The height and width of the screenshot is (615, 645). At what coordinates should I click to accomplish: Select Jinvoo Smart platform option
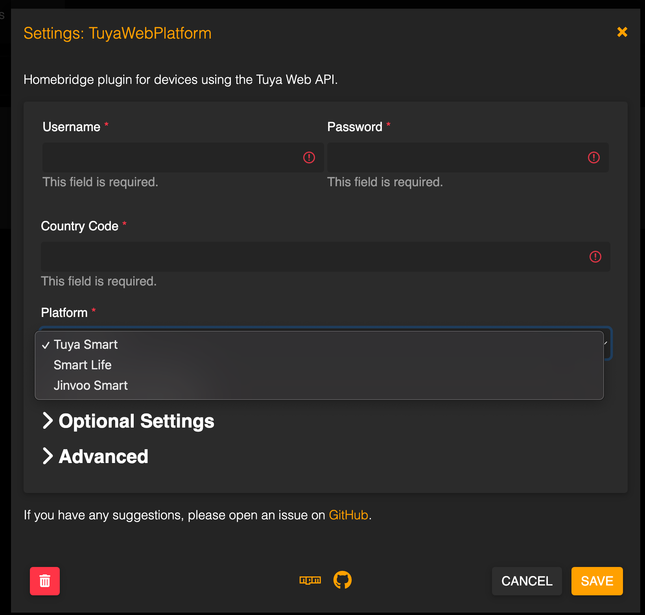[x=319, y=385]
